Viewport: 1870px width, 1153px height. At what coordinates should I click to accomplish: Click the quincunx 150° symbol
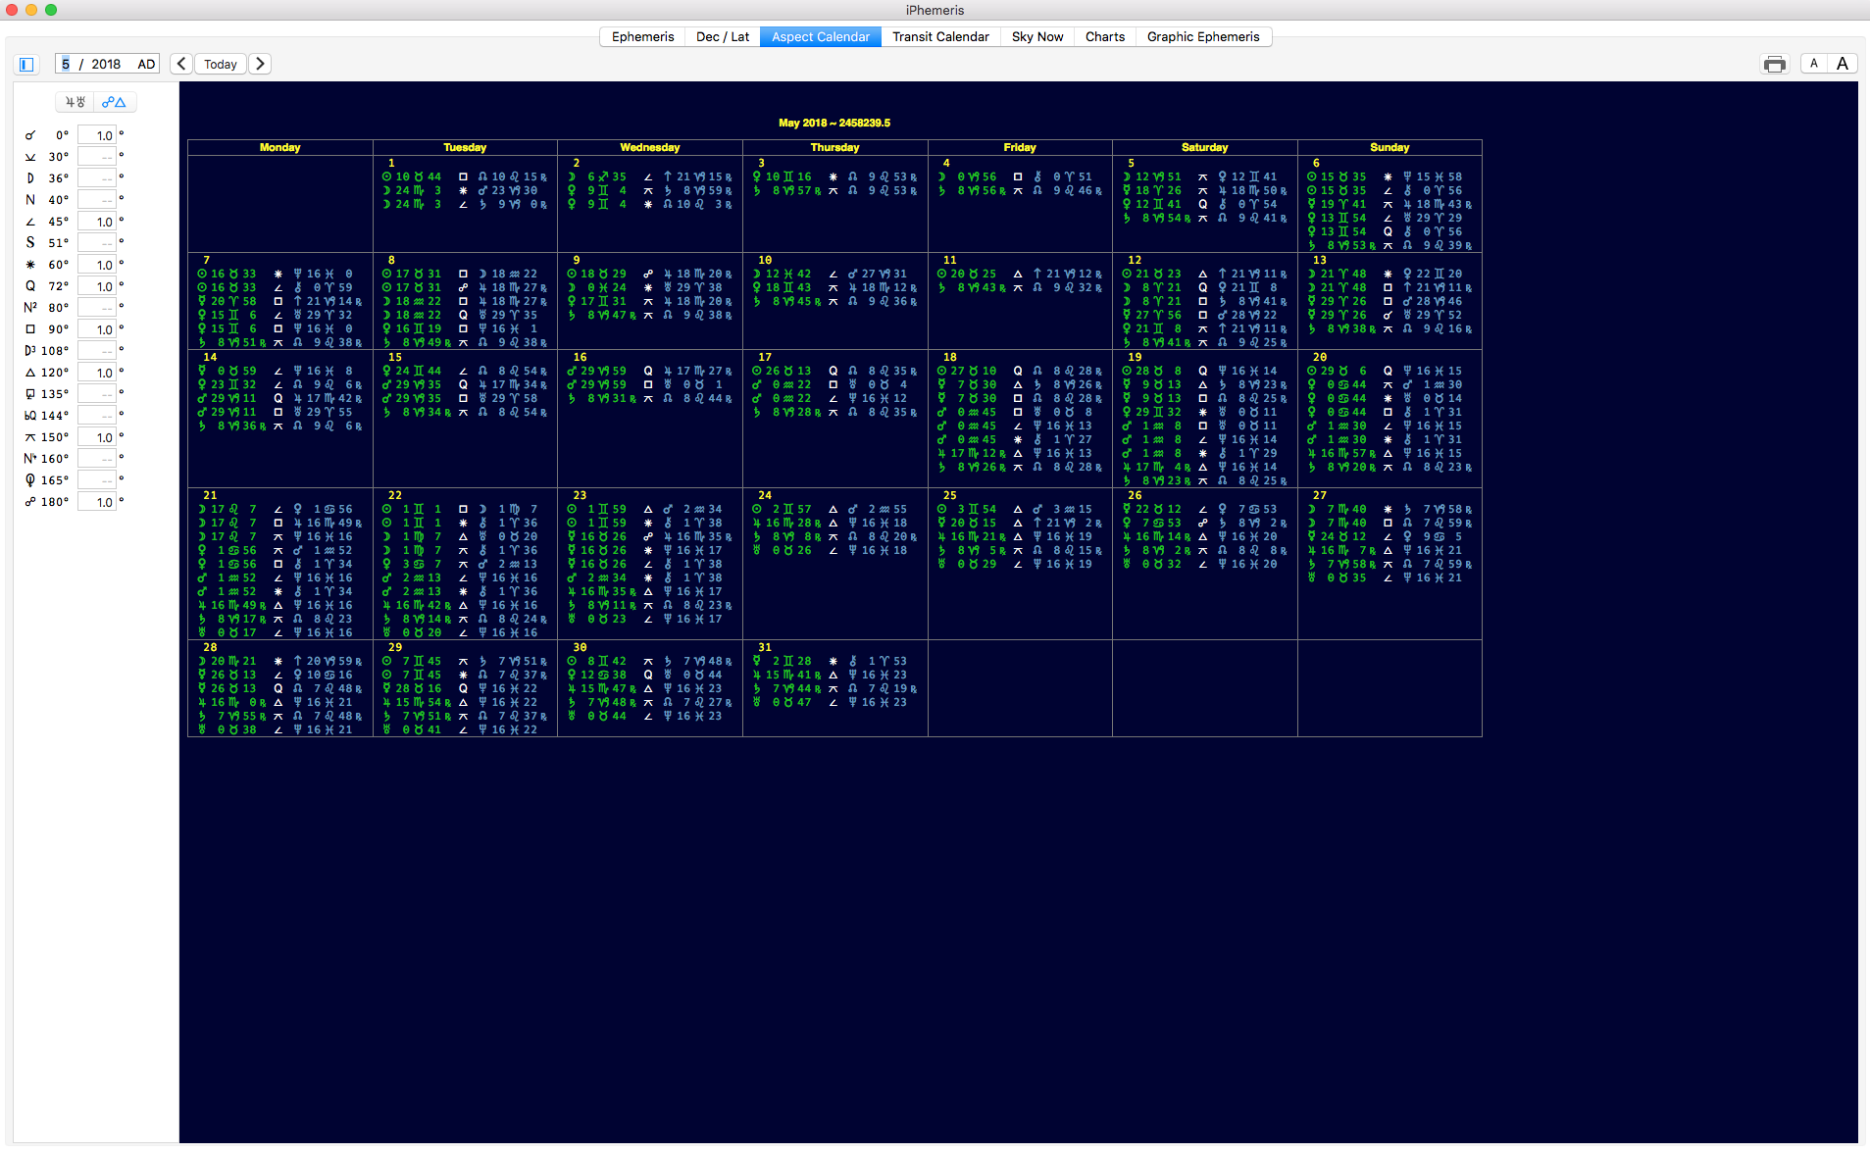click(x=30, y=437)
